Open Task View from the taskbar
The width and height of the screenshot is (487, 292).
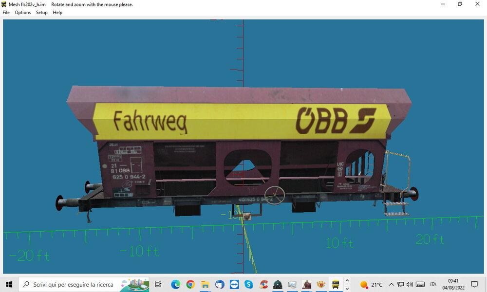[158, 284]
